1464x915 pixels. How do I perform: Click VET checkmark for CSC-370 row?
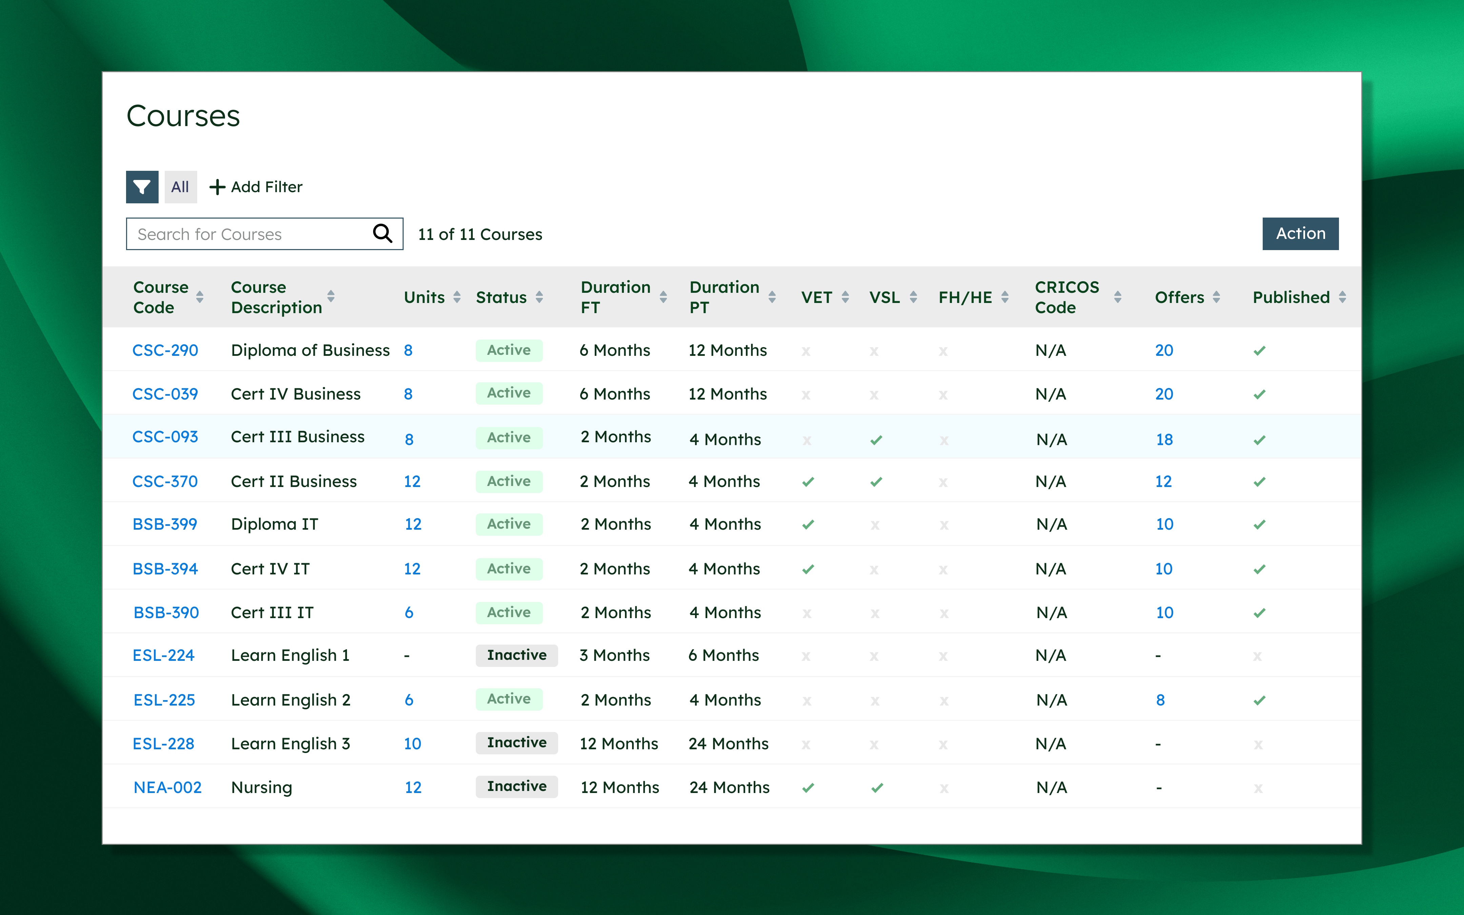pos(808,482)
